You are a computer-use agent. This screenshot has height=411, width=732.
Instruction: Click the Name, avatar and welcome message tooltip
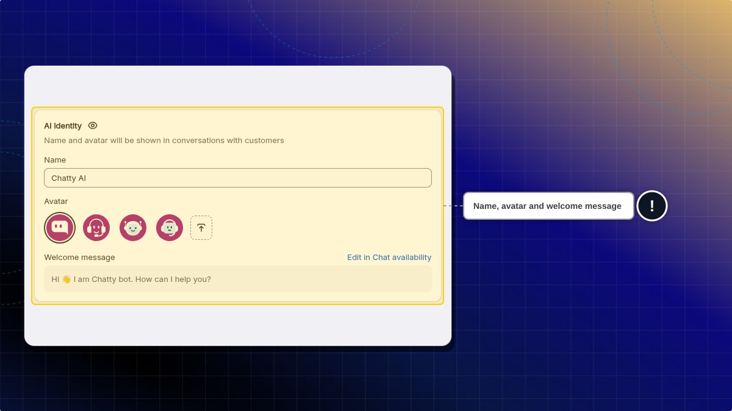[548, 206]
